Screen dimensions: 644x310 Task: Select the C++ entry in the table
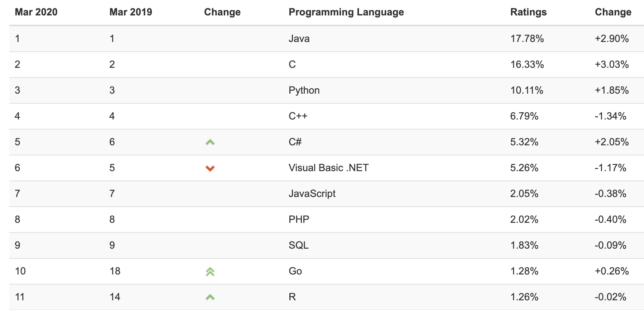(x=298, y=116)
